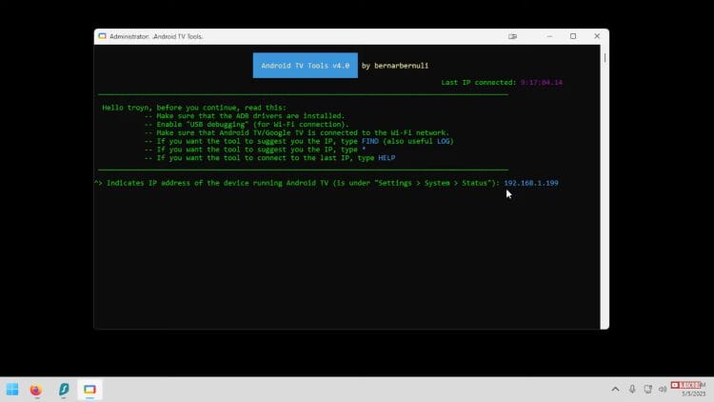Viewport: 714px width, 402px height.
Task: Click the window title bar app icon
Action: click(x=102, y=36)
